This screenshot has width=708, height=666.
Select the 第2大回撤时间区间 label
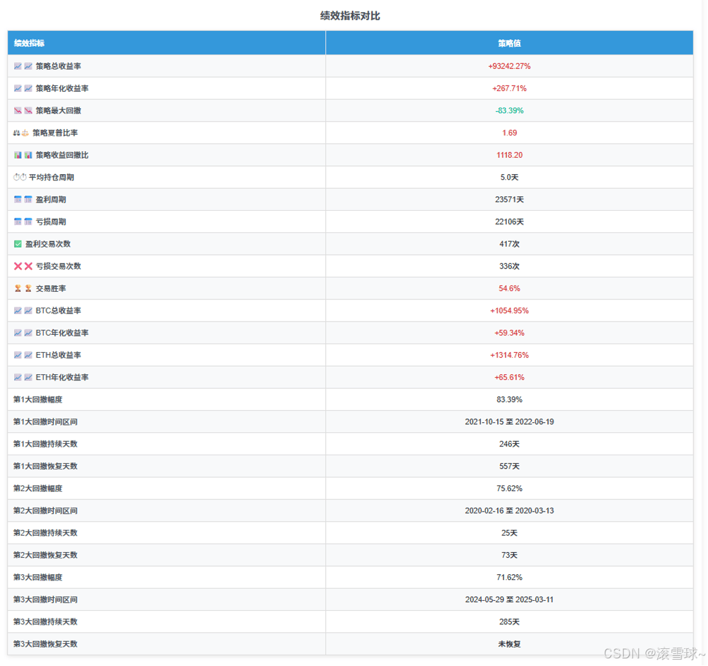(46, 510)
